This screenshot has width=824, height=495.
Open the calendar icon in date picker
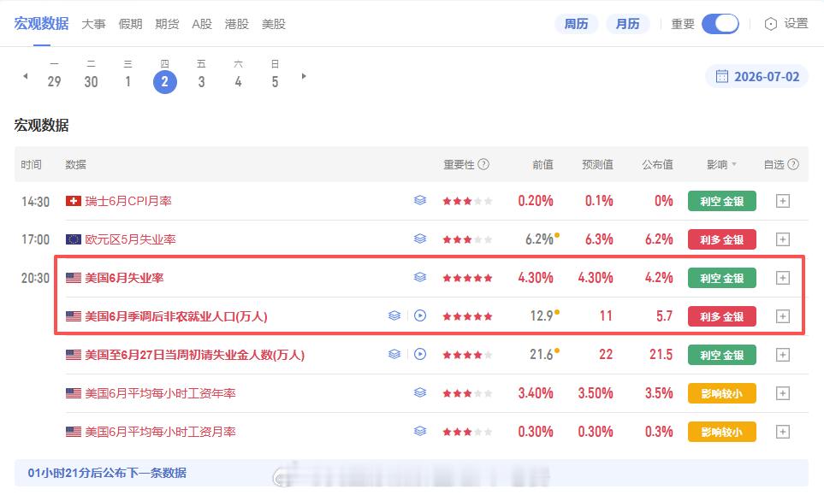click(x=722, y=77)
